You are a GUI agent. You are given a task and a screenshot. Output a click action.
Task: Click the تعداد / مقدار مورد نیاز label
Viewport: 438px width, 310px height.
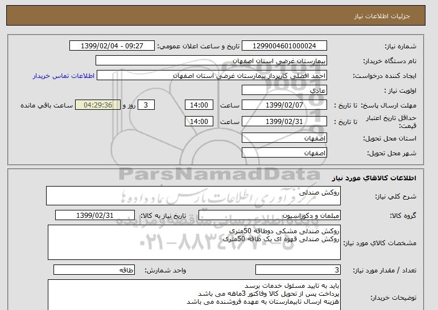point(385,270)
